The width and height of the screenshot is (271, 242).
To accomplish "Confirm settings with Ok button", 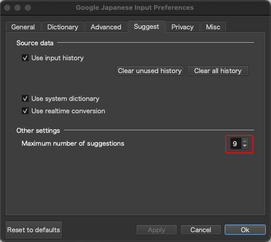I will click(x=245, y=230).
